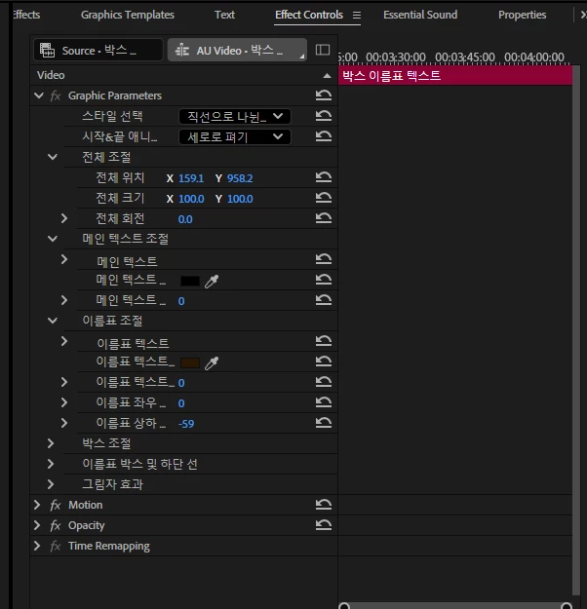Collapse 메인 텍스트 조절 group
Screen dimensions: 587x609
[52, 239]
